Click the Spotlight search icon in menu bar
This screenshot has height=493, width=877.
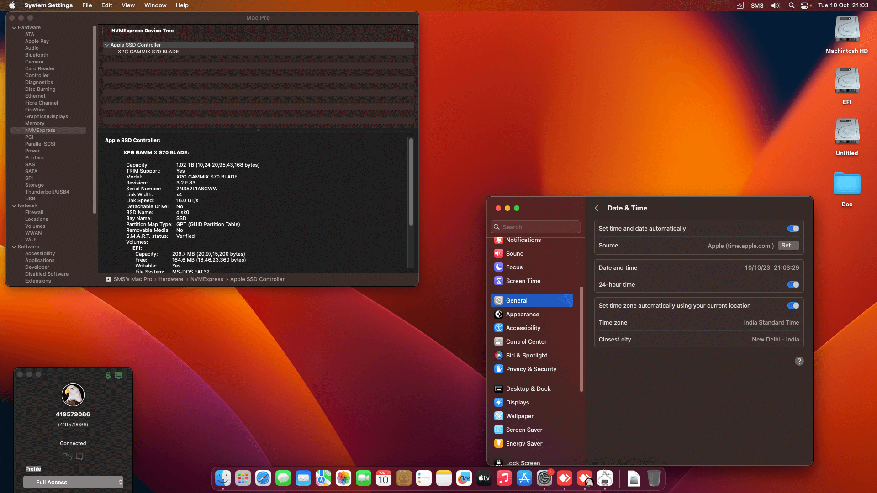(792, 5)
